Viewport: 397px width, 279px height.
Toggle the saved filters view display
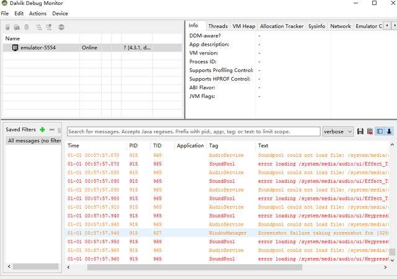[380, 131]
